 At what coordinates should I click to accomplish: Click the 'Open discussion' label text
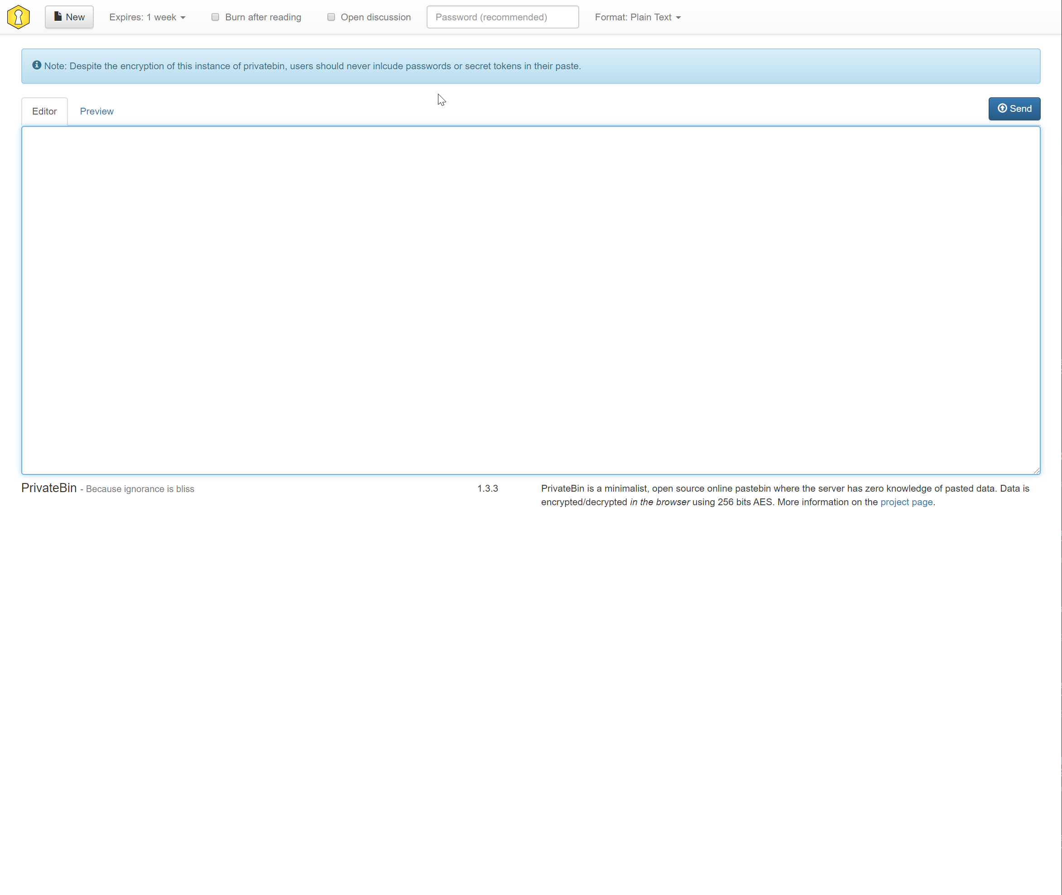tap(375, 17)
